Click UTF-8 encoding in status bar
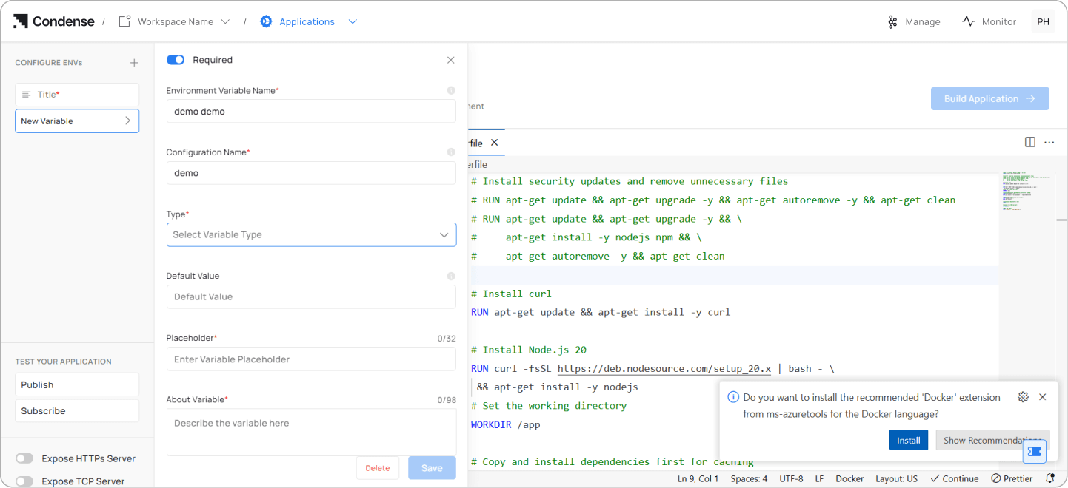Screen dimensions: 1068x488 [791, 478]
